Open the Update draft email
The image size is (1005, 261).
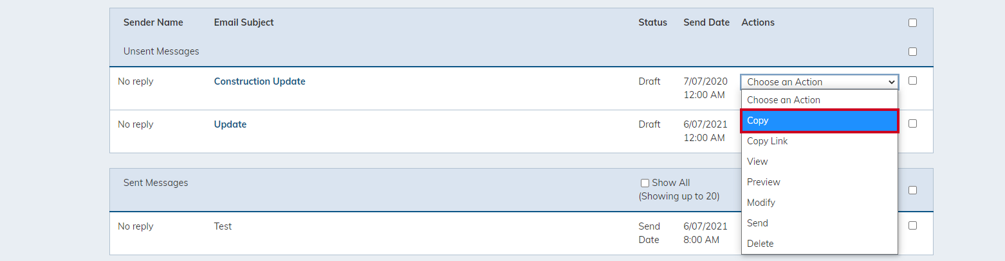[230, 124]
